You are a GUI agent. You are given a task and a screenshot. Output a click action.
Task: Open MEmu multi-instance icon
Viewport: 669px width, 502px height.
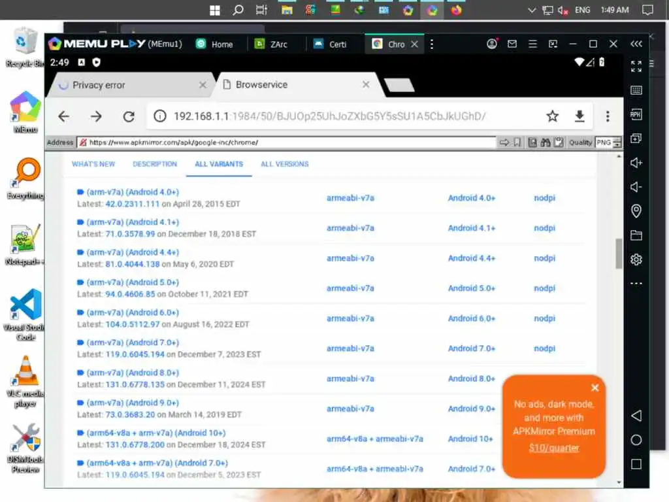(636, 139)
